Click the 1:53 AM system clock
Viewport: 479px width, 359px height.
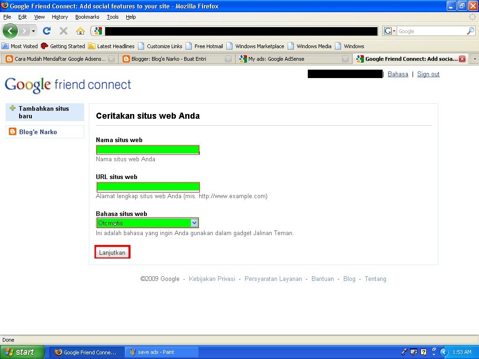pyautogui.click(x=462, y=352)
